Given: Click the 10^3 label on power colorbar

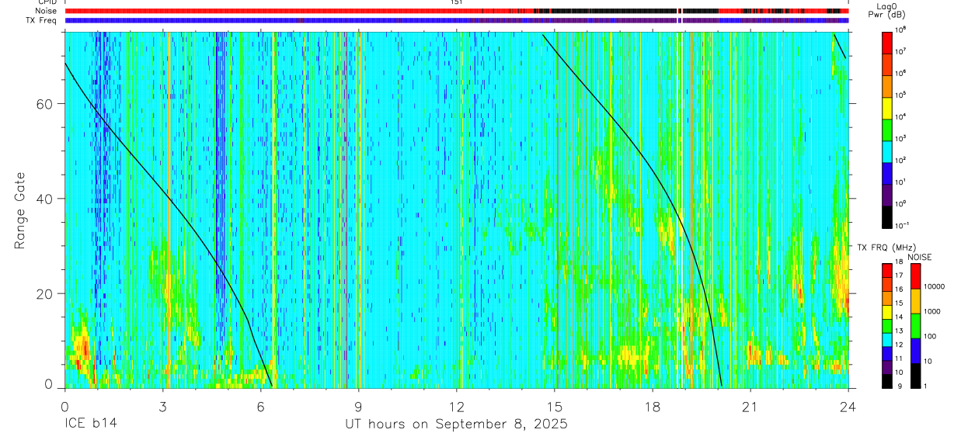Looking at the screenshot, I should coord(900,139).
